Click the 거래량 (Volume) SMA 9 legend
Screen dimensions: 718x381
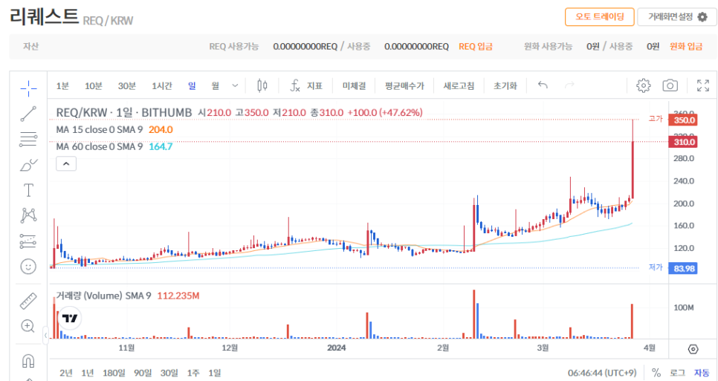pos(103,296)
